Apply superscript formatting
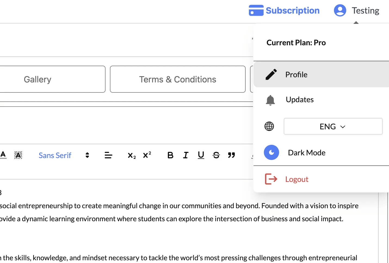This screenshot has height=263, width=389. [x=147, y=155]
